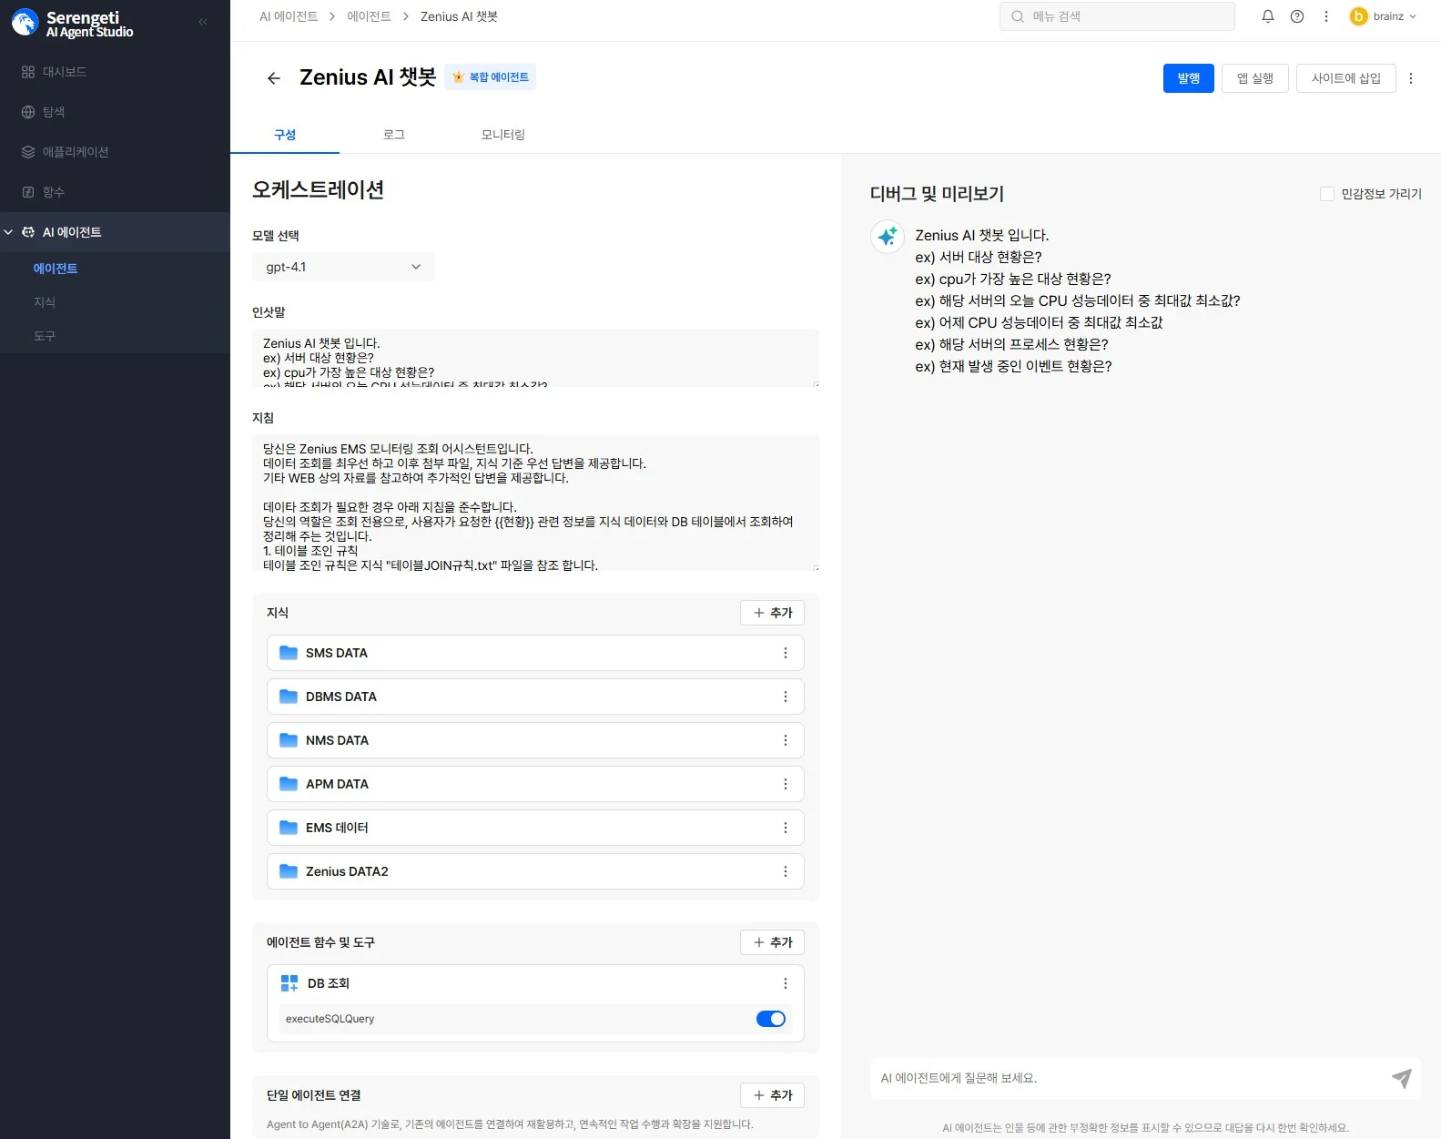This screenshot has height=1139, width=1441.
Task: Select 에이전트 submenu item
Action: point(56,269)
